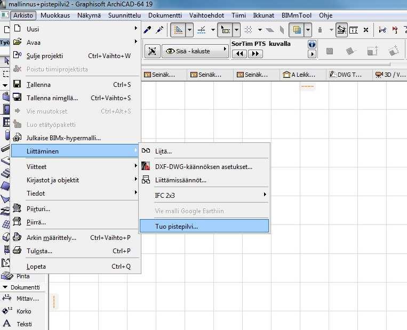
Task: Select the highlighted Liittäminen entry
Action: [x=75, y=151]
